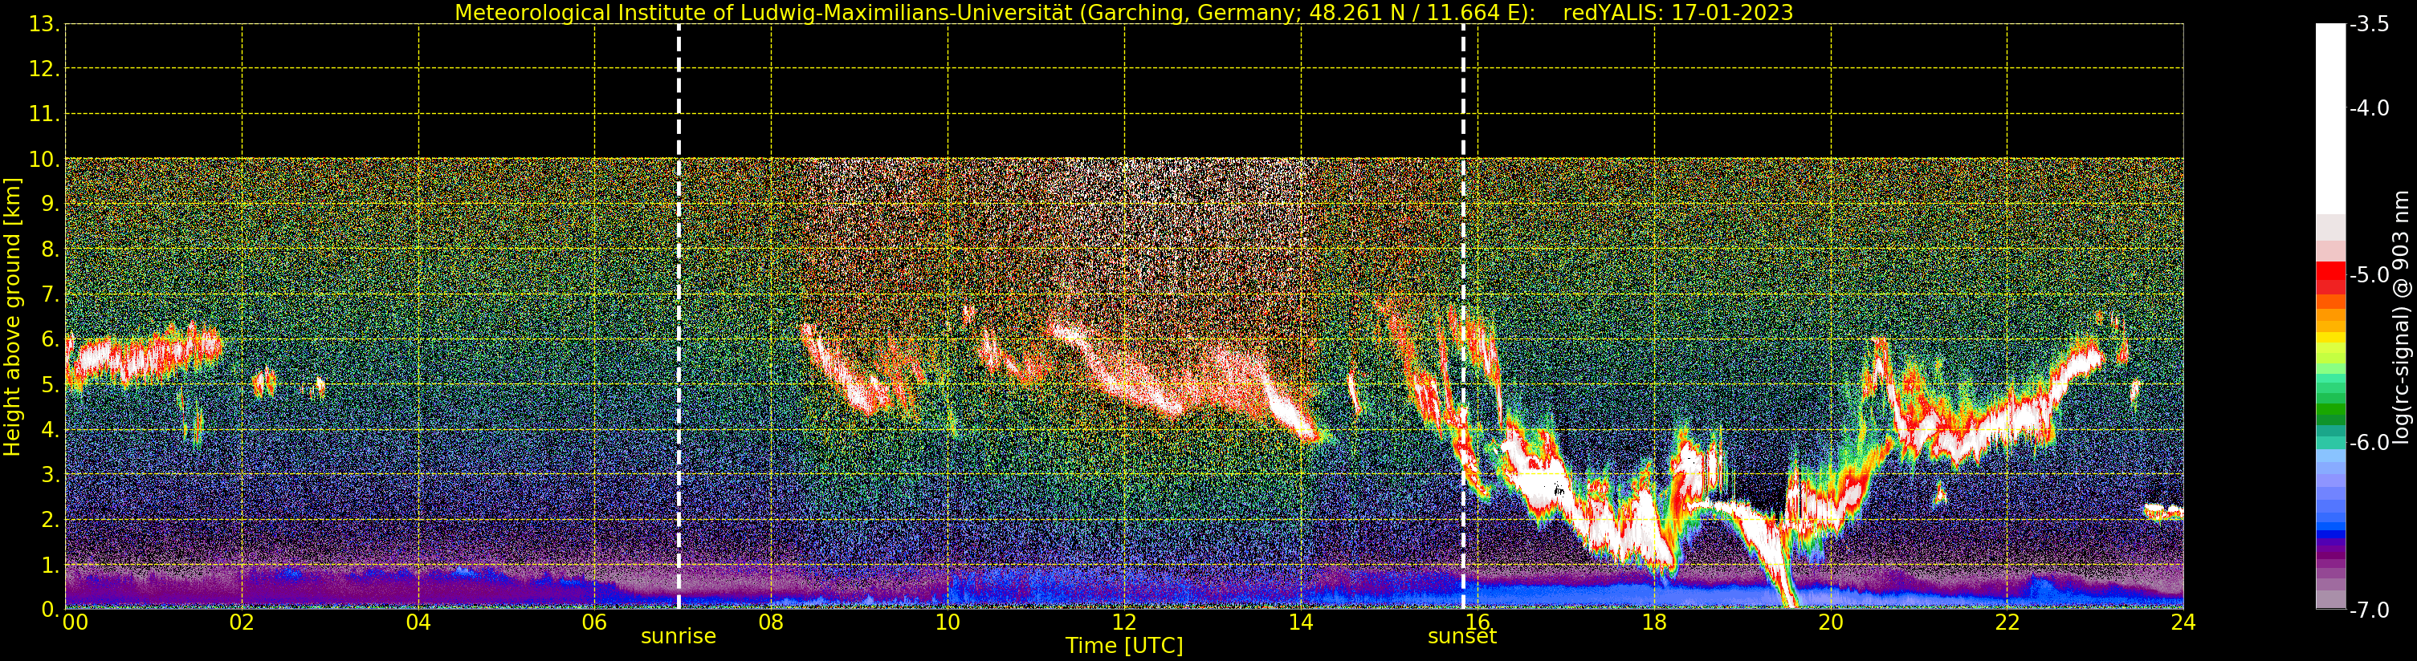Click the colorbar tick label -4.0
The image size is (2417, 661).
(2369, 107)
